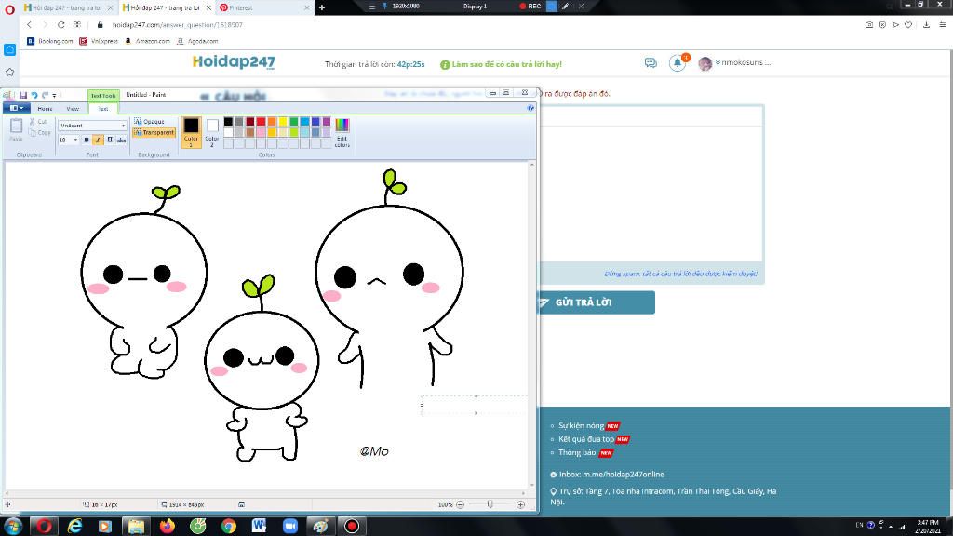Viewport: 953px width, 536px height.
Task: Open Microsoft Word from the taskbar
Action: click(259, 526)
